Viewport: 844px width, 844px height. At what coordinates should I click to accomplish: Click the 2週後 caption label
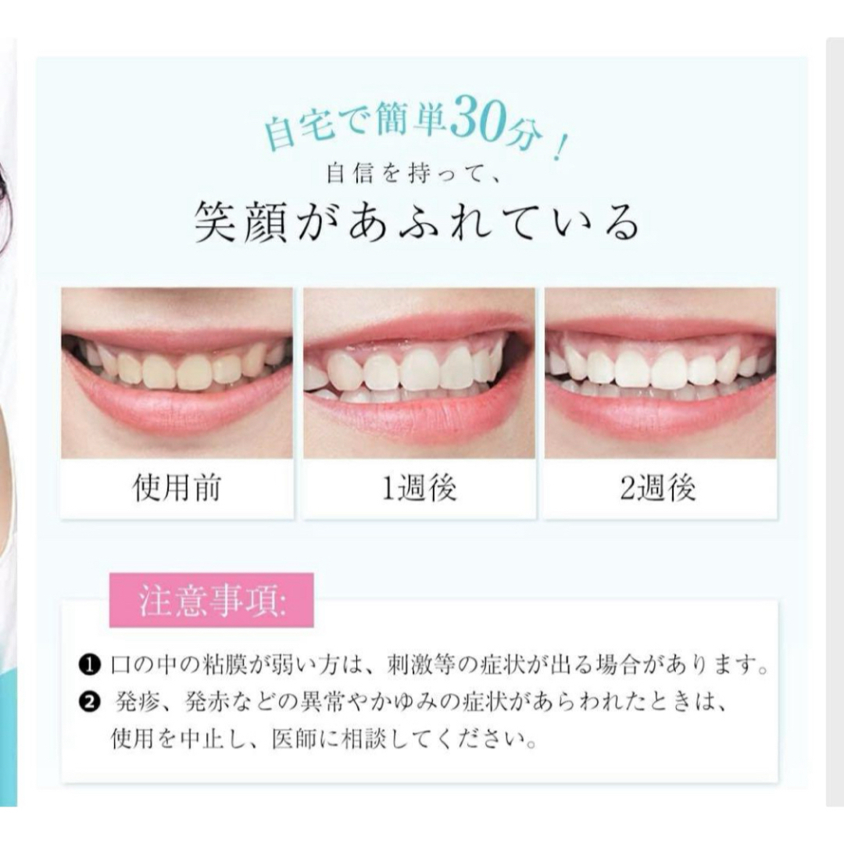coord(658,488)
